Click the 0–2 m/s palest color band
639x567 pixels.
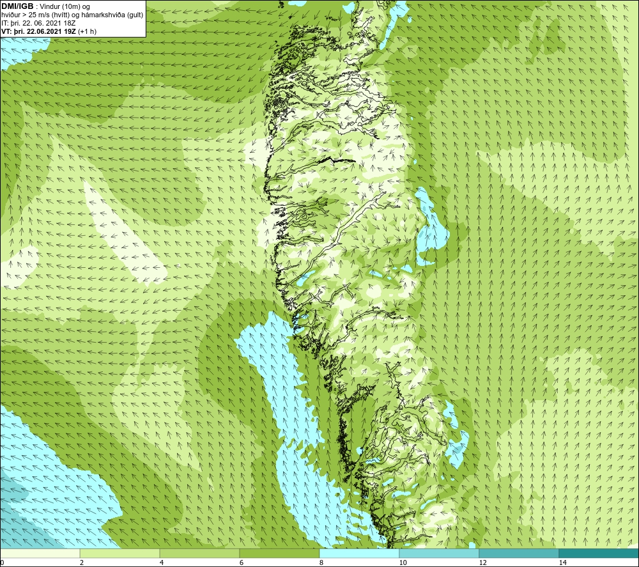tap(40, 554)
